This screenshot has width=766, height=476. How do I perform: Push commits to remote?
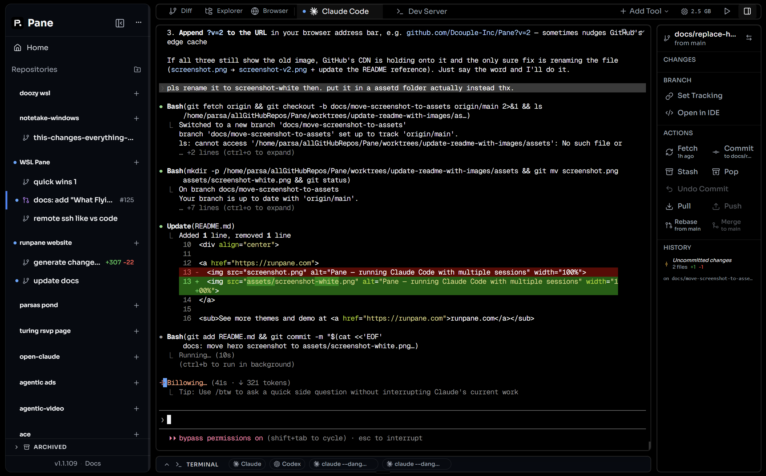[x=727, y=206]
